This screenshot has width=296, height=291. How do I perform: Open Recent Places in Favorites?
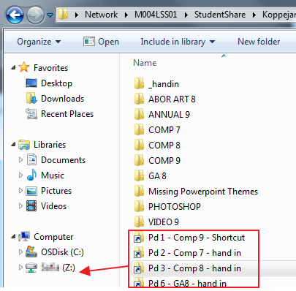pyautogui.click(x=67, y=114)
